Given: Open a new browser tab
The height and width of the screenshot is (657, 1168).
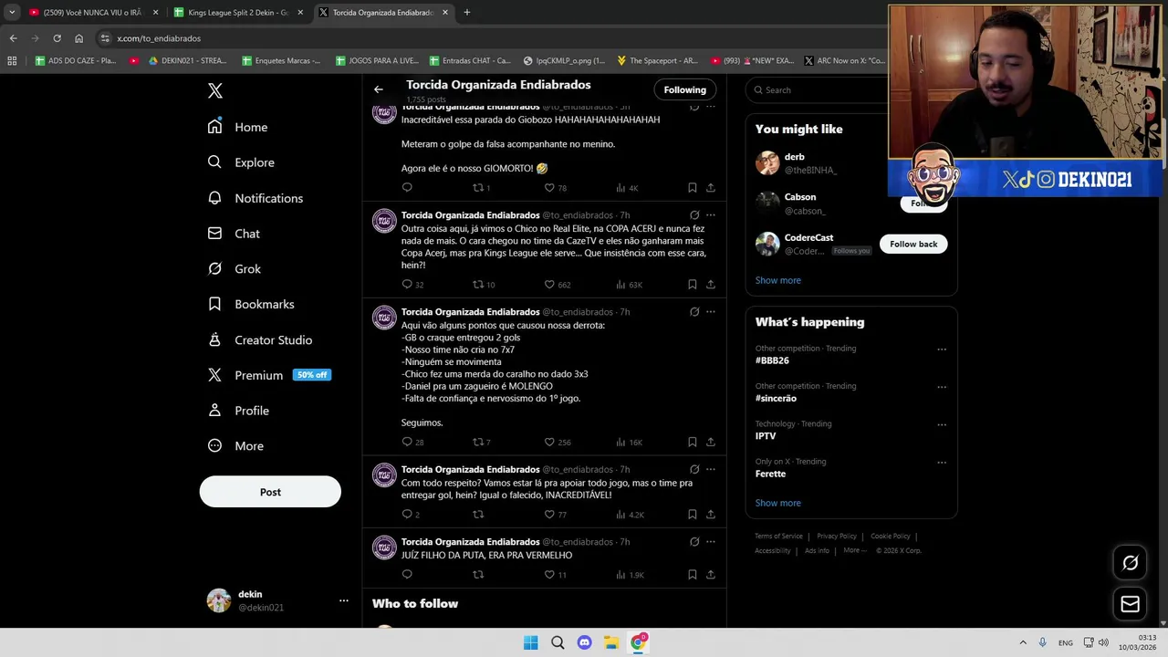Looking at the screenshot, I should (x=466, y=13).
